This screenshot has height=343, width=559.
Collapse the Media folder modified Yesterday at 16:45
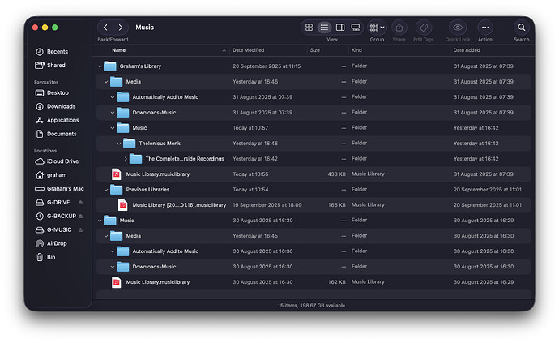[106, 236]
